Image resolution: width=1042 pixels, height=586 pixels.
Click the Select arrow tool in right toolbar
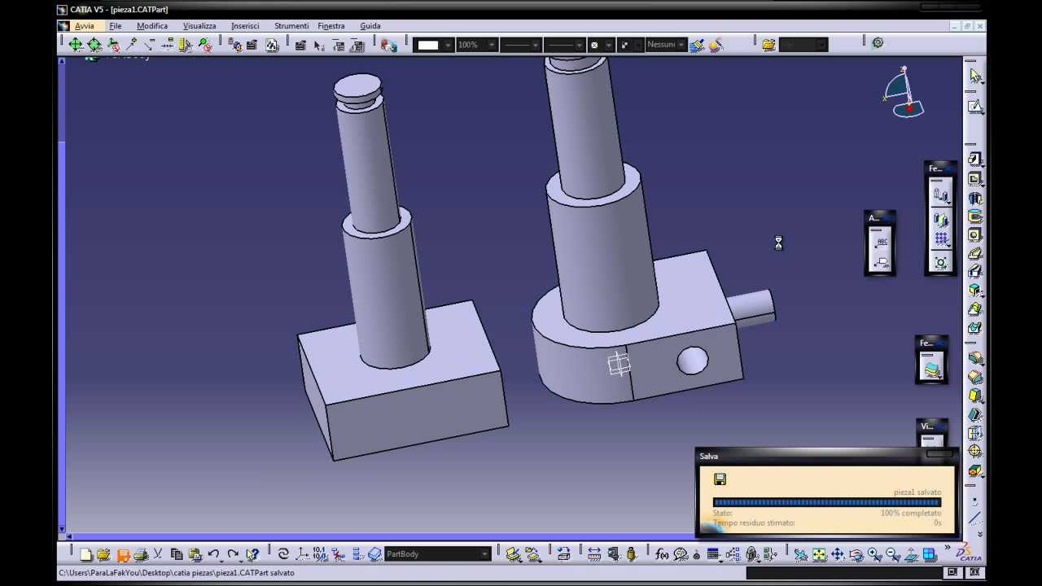(975, 77)
